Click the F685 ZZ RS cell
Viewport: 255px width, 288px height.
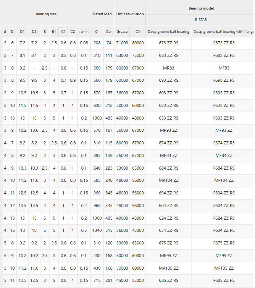coord(224,280)
